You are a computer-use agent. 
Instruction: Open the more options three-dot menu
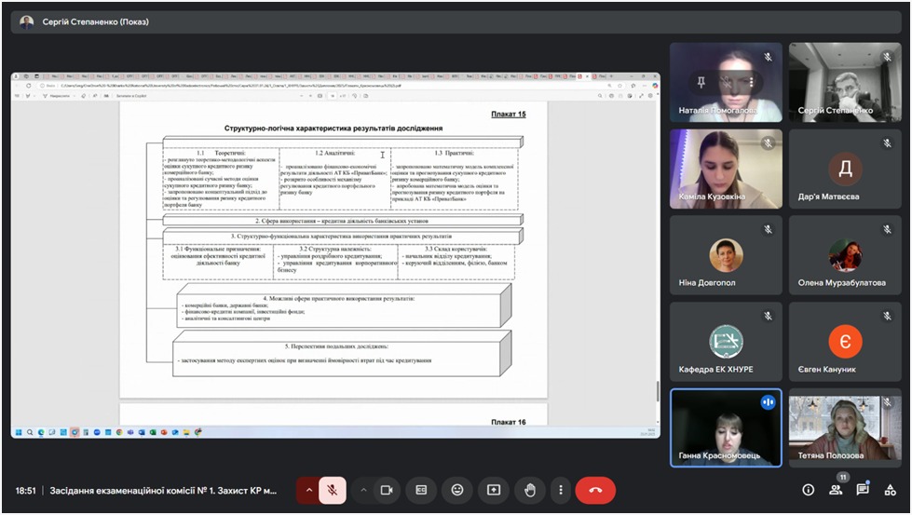pyautogui.click(x=560, y=490)
